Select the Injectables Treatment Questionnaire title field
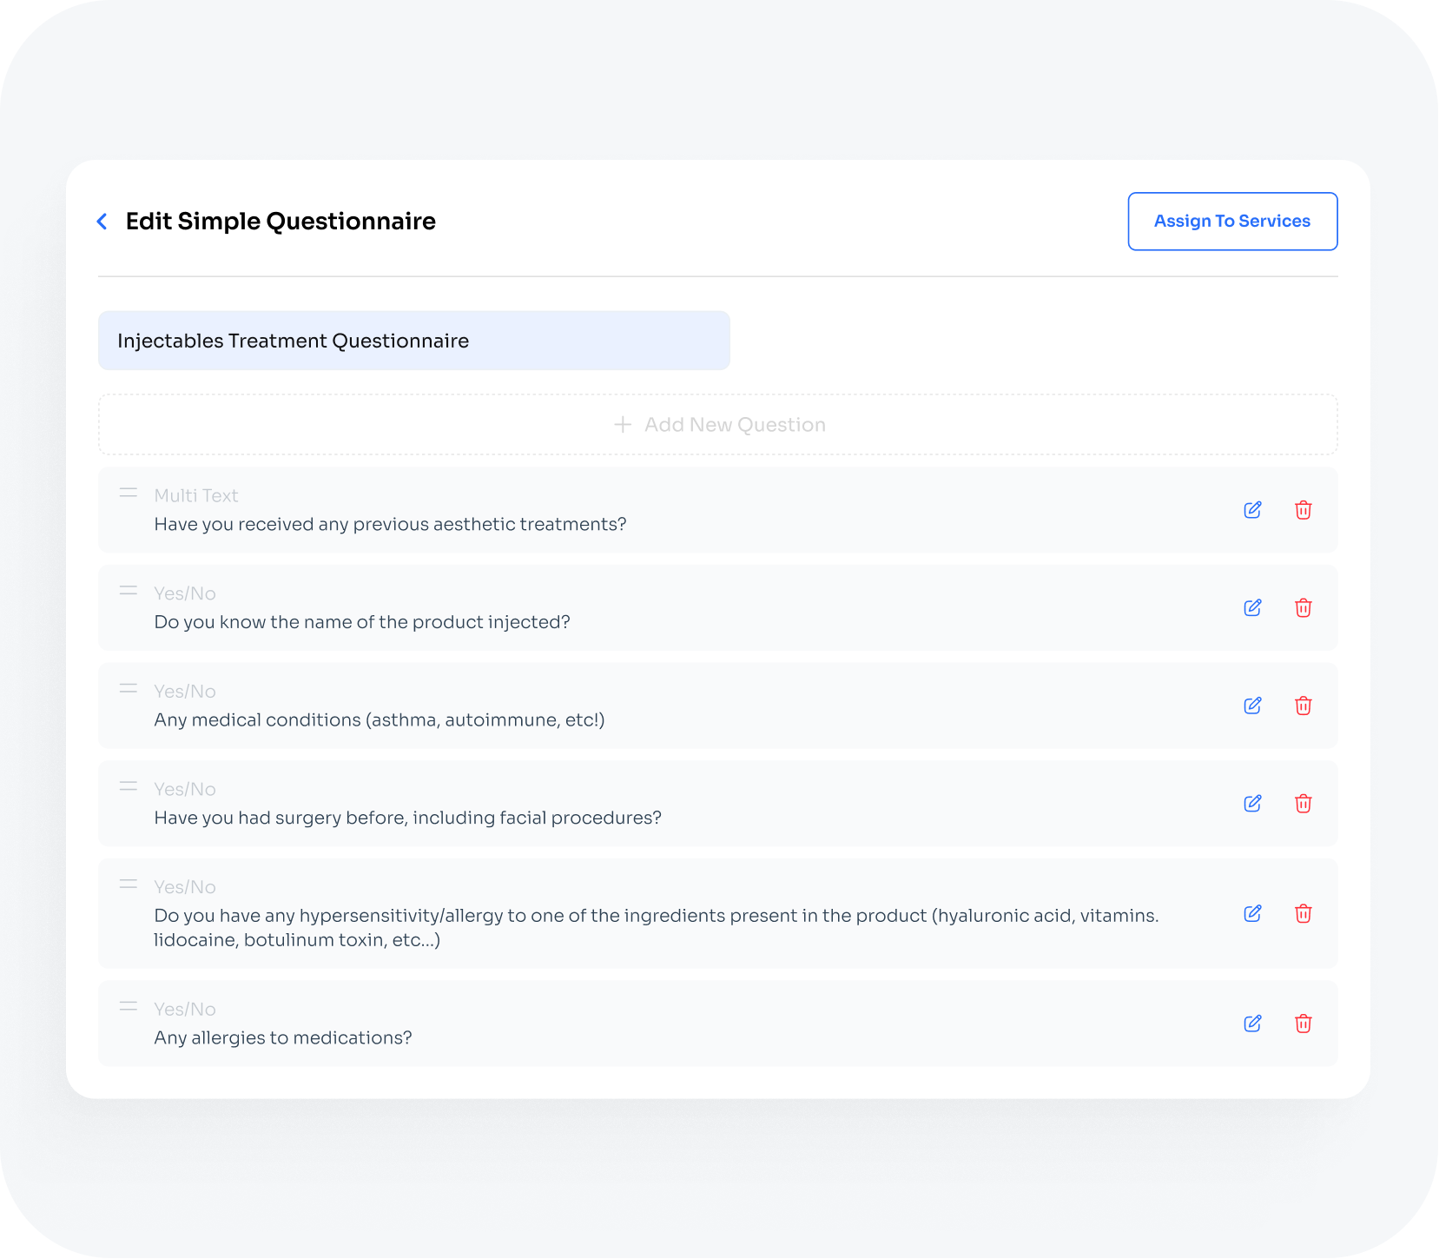The height and width of the screenshot is (1259, 1439). pos(413,341)
